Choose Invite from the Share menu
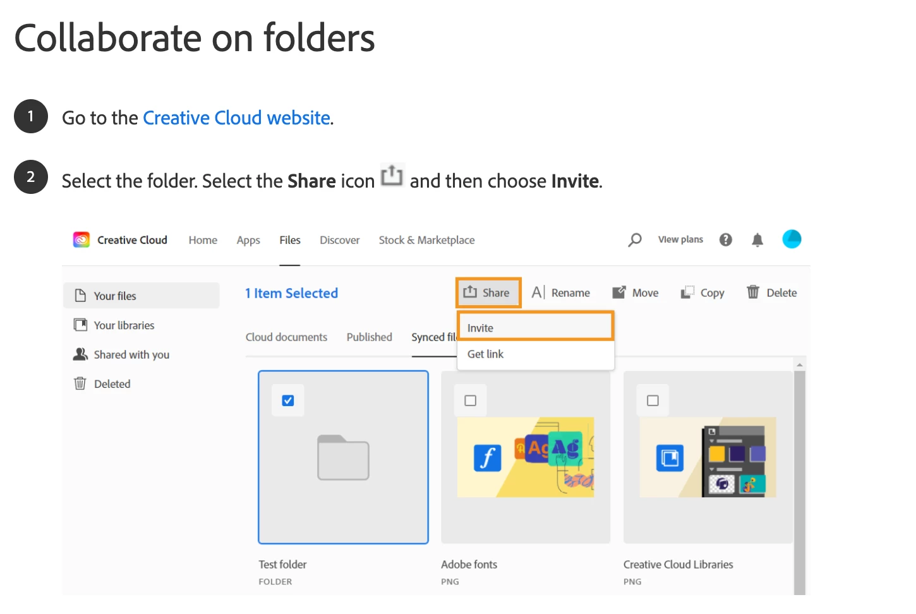This screenshot has width=916, height=614. (x=536, y=328)
